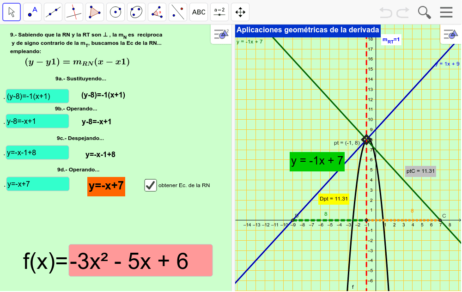Viewport: 462px width, 292px height.
Task: Click the 9a.- Sustituyendo... heading
Action: [81, 79]
